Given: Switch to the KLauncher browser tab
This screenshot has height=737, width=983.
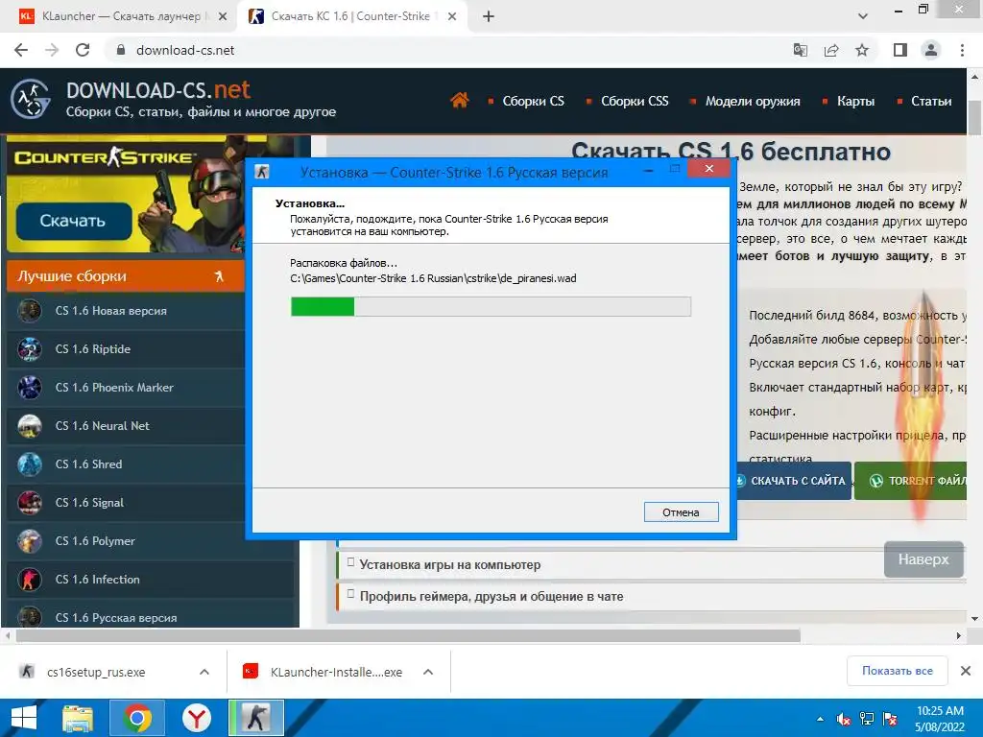Looking at the screenshot, I should 121,16.
